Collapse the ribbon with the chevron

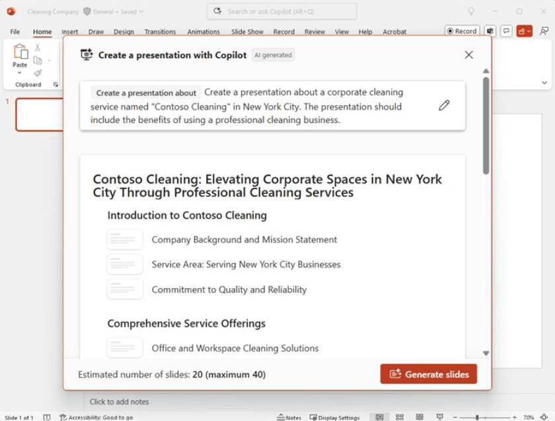[x=544, y=83]
